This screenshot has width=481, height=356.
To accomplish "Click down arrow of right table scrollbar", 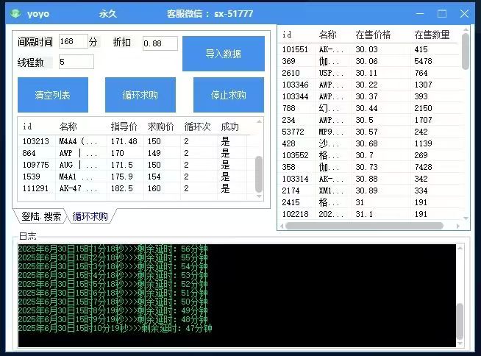I will point(466,218).
